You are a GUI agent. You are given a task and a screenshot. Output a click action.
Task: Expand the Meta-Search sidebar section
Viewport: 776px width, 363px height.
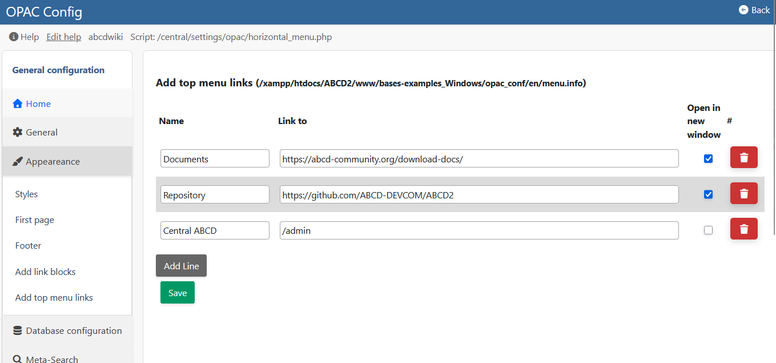(52, 359)
